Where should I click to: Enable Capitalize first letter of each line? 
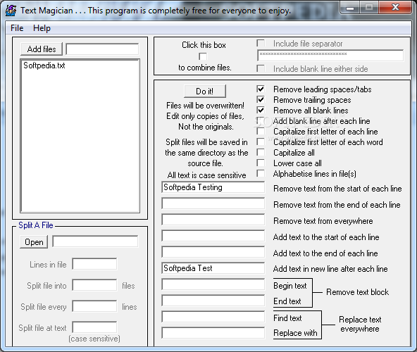(261, 132)
